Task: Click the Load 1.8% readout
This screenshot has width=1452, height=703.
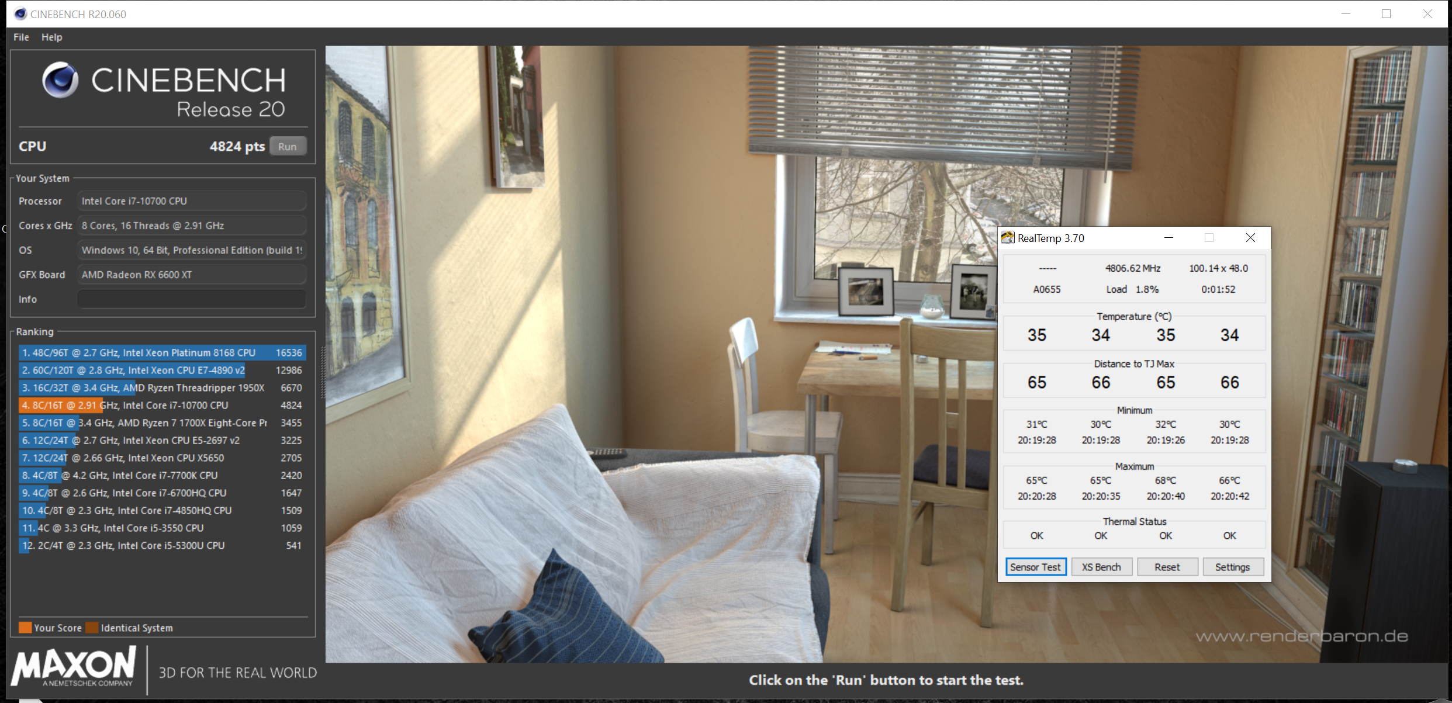Action: click(1132, 289)
